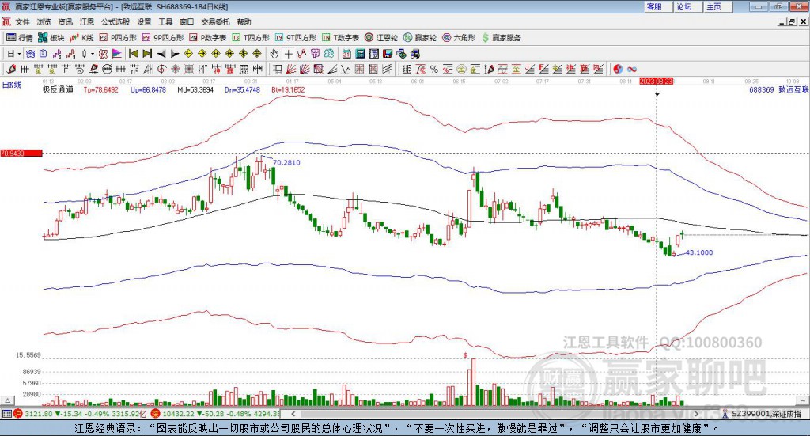
Task: Click bottom scrollbar left arrow
Action: [x=293, y=414]
